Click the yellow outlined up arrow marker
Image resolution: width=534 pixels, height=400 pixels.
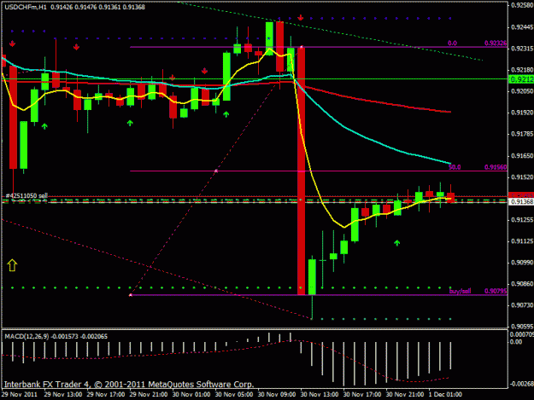pyautogui.click(x=12, y=265)
